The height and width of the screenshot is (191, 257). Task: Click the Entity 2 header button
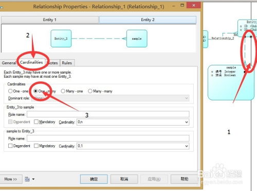point(148,20)
